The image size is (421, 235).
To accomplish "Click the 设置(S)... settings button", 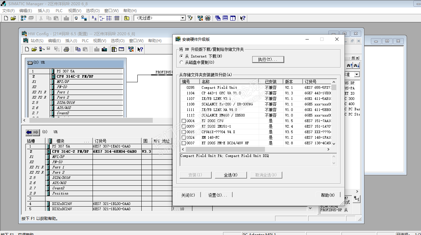I will (x=218, y=195).
